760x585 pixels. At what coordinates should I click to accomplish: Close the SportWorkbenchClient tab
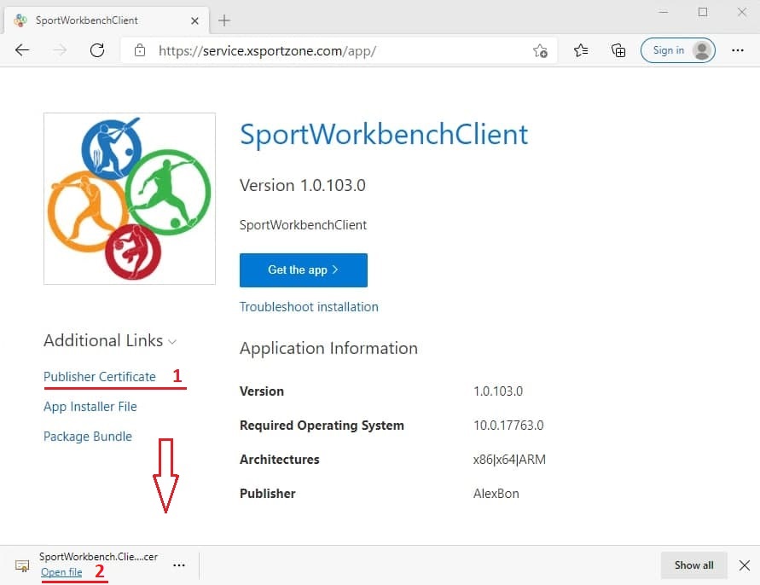tap(194, 20)
